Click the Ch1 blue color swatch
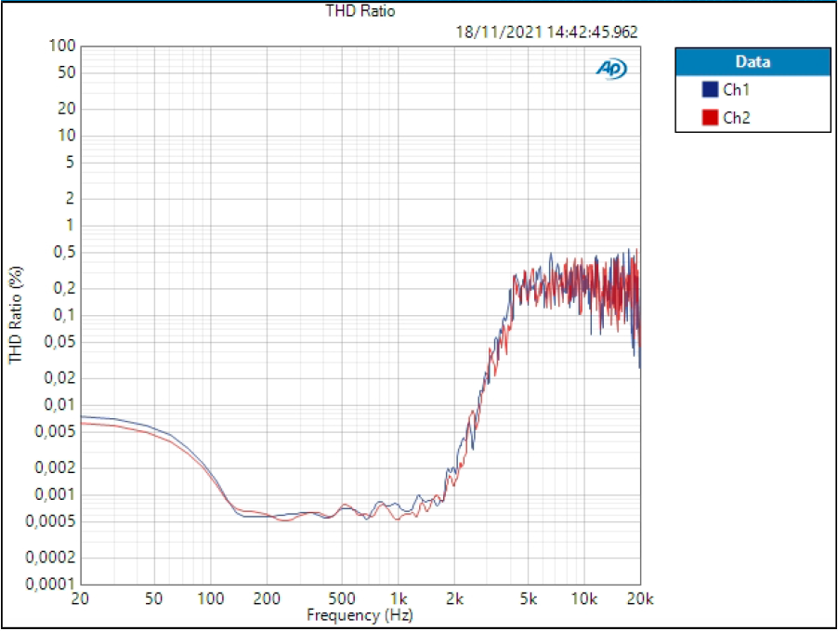This screenshot has width=838, height=631. click(x=710, y=89)
